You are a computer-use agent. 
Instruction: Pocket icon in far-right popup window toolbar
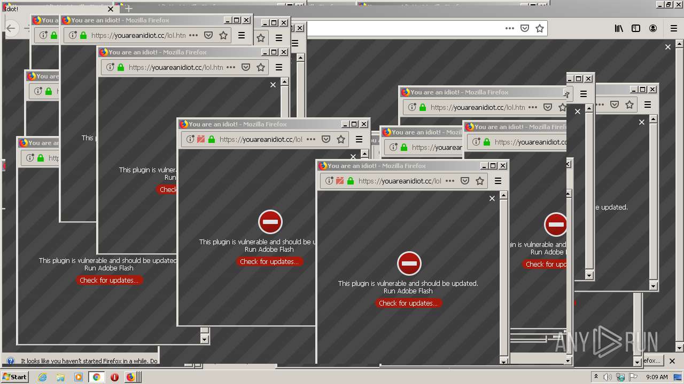[x=615, y=105]
